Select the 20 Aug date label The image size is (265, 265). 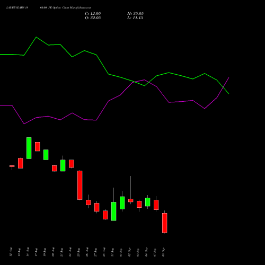click(x=53, y=252)
